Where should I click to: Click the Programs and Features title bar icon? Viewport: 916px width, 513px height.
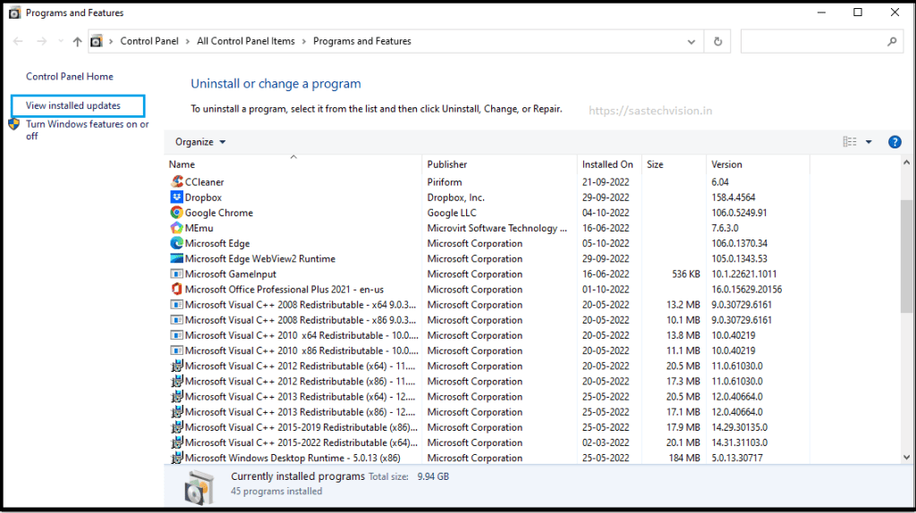14,13
